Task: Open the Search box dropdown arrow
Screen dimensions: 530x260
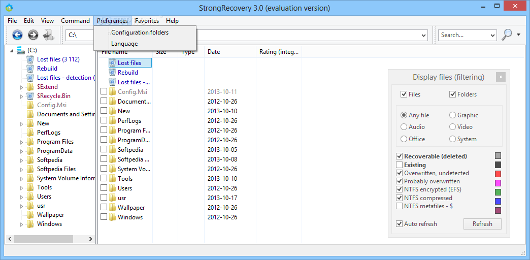Action: point(492,35)
